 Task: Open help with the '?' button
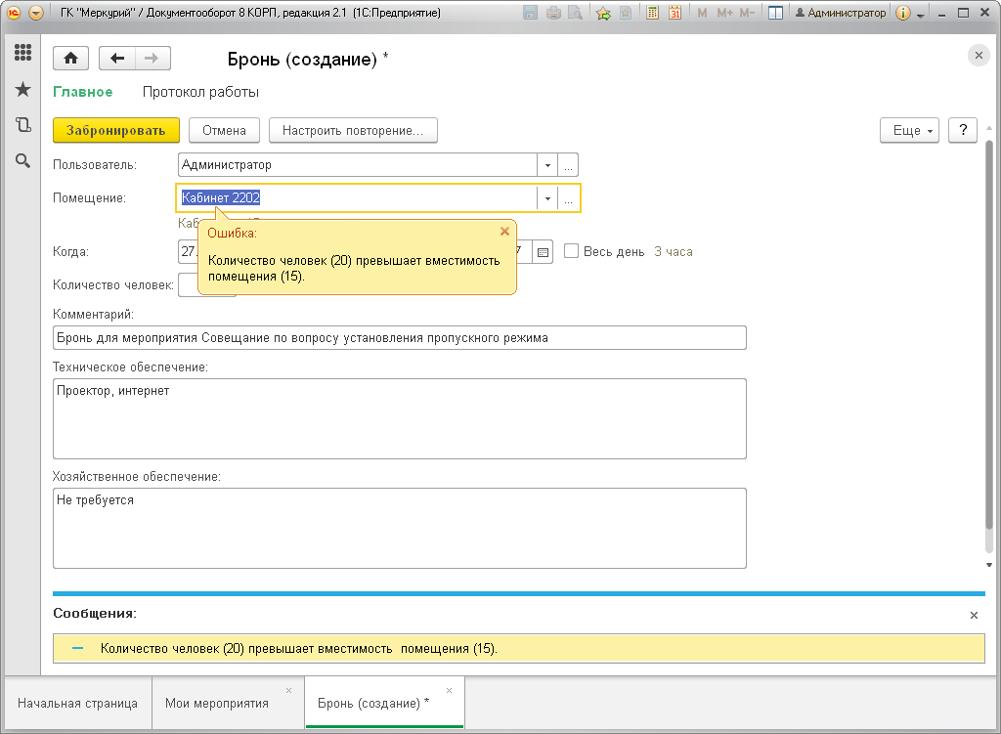(963, 130)
